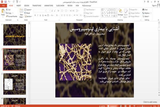Start Slide Show view from status bar

tap(134, 106)
